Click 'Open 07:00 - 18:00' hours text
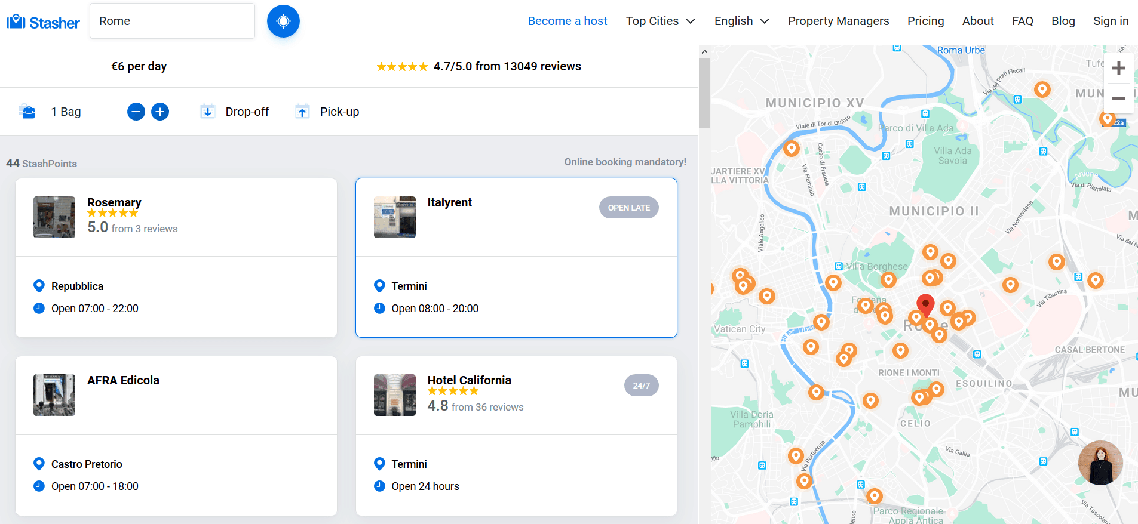1138x524 pixels. [94, 486]
